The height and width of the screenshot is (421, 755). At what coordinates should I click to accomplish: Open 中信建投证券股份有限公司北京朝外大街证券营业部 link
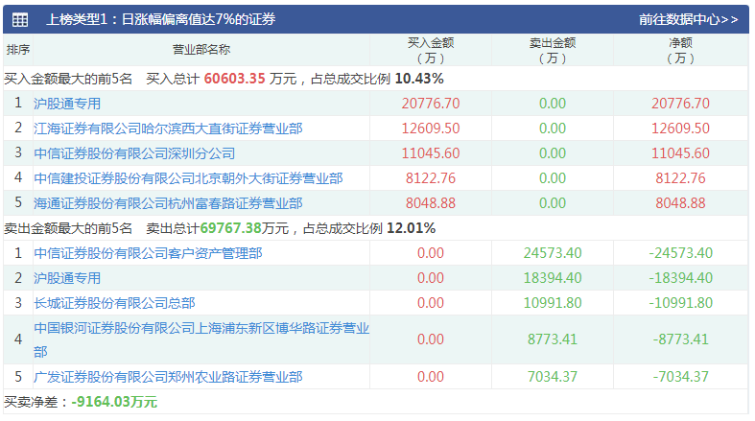coord(188,178)
